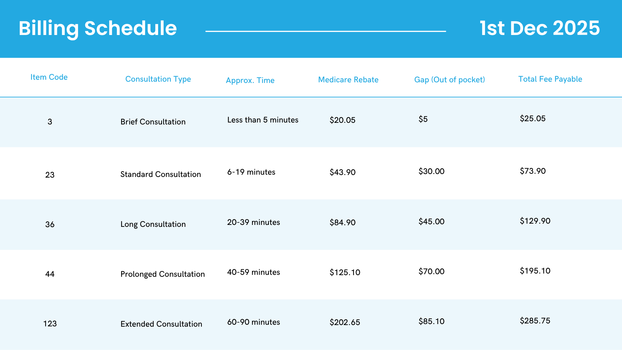Click the Billing Schedule title

click(x=98, y=29)
